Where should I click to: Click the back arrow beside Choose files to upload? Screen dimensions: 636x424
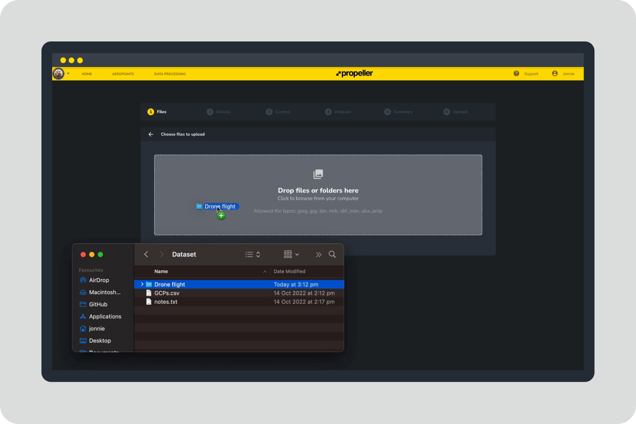(151, 134)
